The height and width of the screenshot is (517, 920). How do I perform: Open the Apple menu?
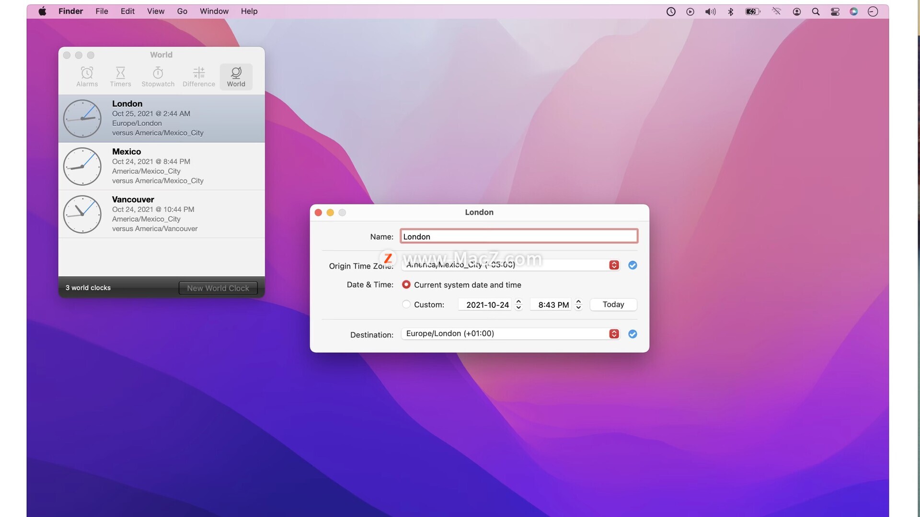click(x=42, y=11)
